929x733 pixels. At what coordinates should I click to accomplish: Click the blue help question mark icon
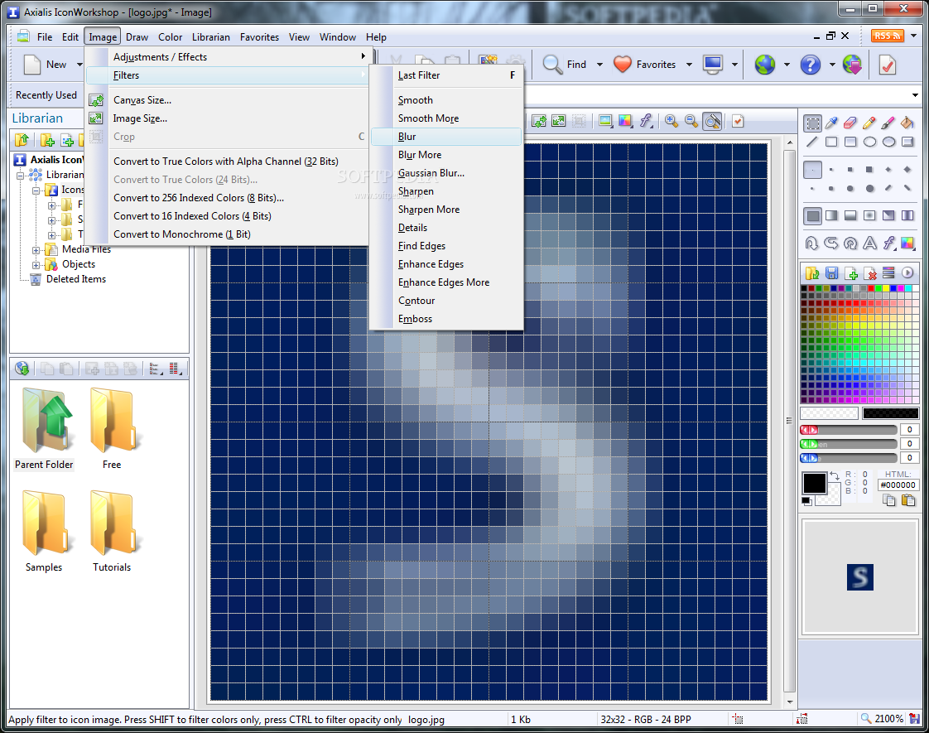pyautogui.click(x=810, y=64)
